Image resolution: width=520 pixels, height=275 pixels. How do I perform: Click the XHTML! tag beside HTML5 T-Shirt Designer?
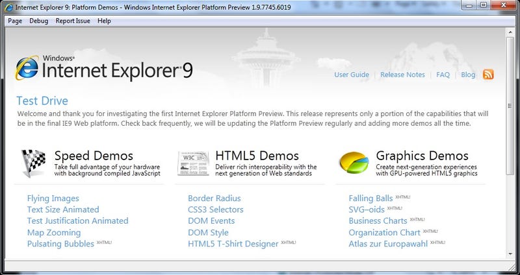[288, 242]
